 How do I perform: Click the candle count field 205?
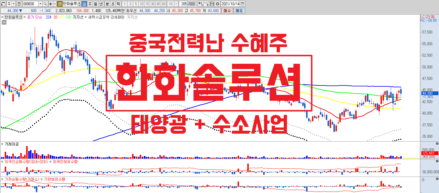184,4
